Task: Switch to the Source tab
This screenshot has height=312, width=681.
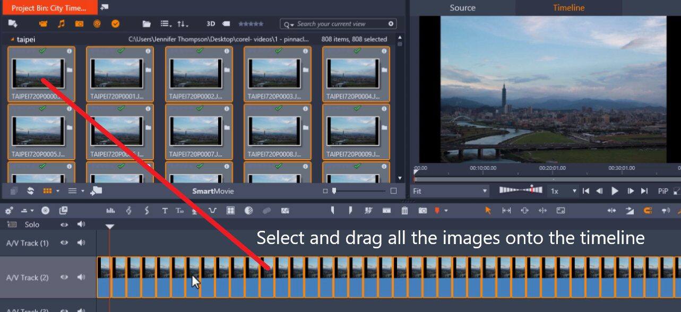Action: 462,7
